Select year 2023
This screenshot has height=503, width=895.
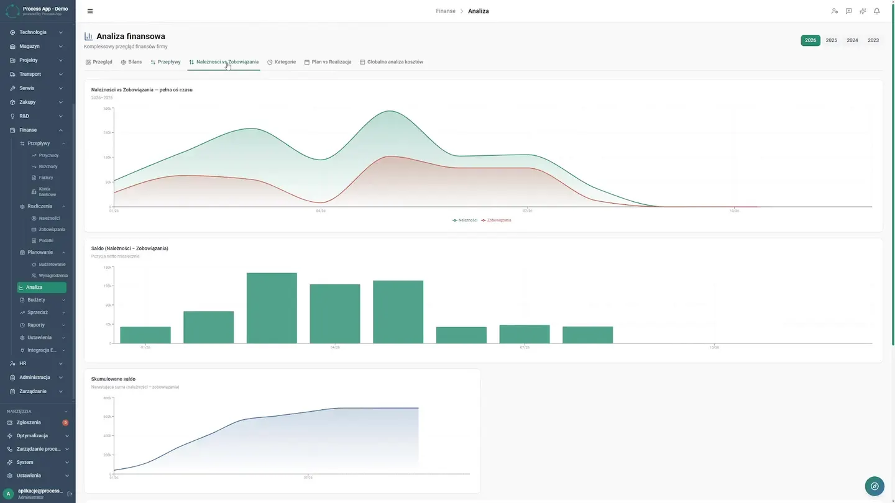tap(873, 40)
